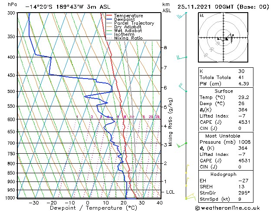
Task: Select the Mixing Ratio legend entry
Action: click(128, 38)
